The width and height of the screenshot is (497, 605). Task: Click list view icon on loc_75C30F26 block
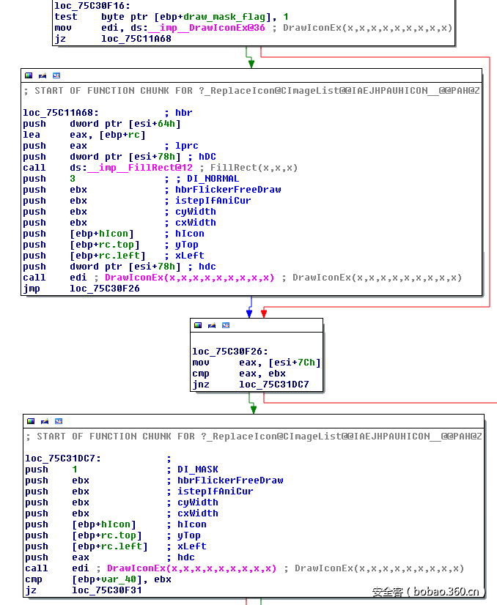click(x=226, y=325)
